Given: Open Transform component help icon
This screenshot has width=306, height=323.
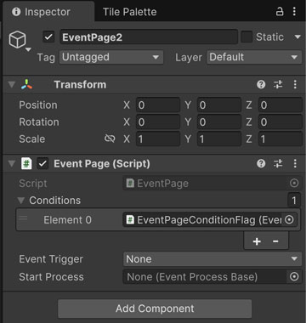Looking at the screenshot, I should tap(261, 84).
